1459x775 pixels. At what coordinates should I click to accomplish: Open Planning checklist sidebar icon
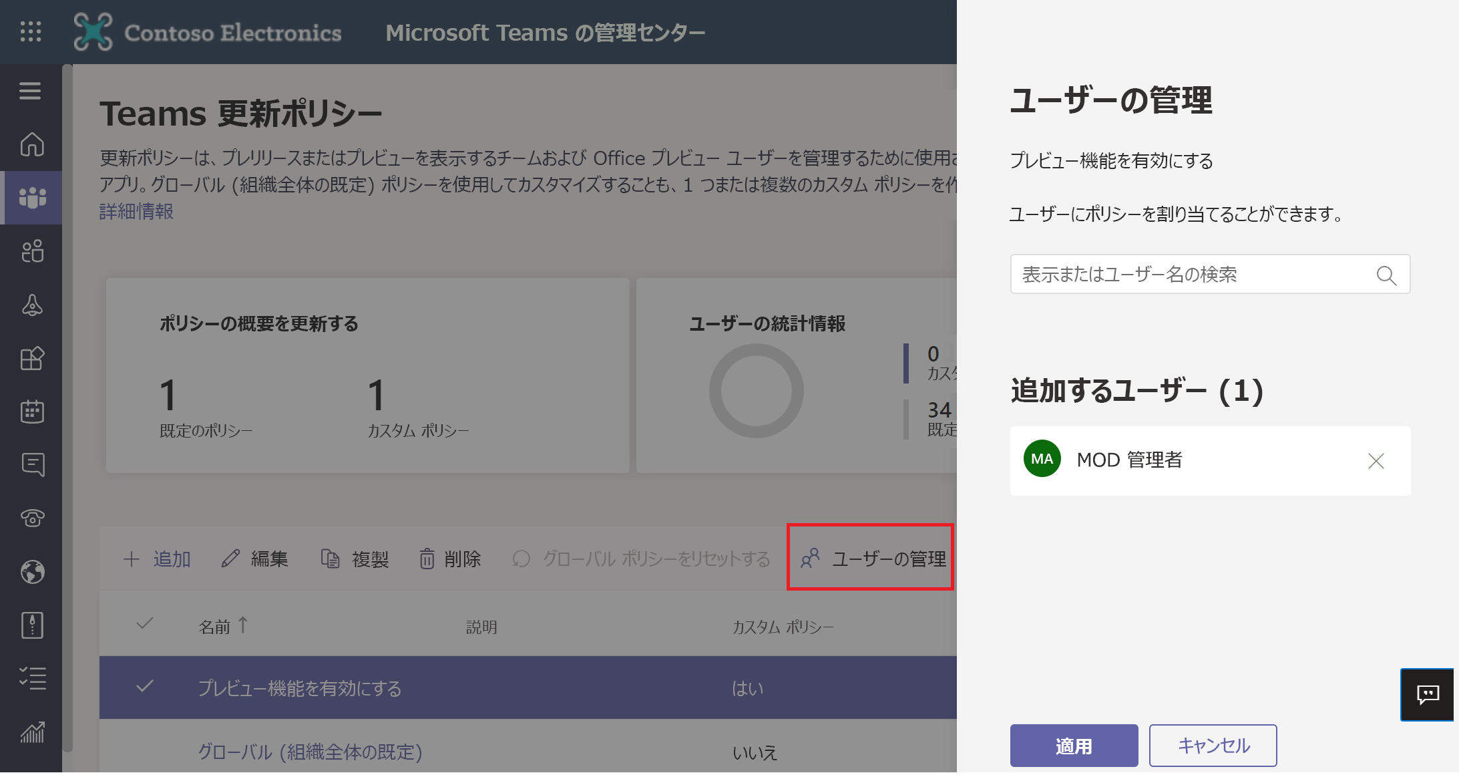pos(32,678)
